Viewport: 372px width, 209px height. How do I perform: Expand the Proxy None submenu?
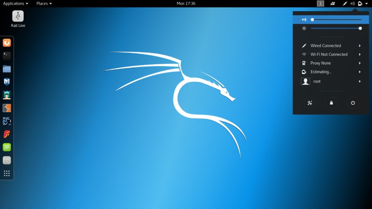point(331,63)
